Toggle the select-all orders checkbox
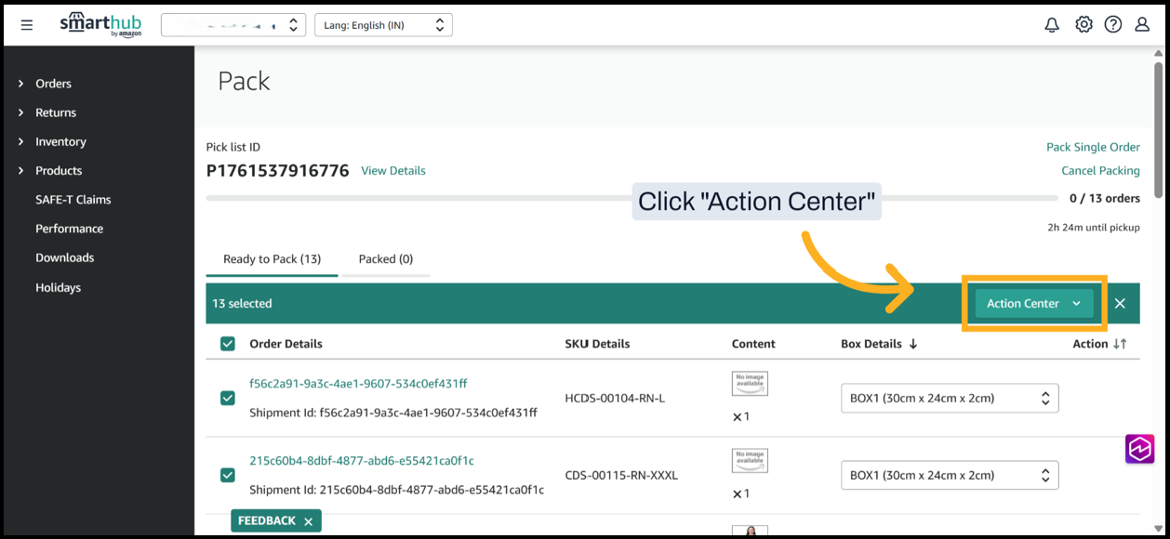Image resolution: width=1170 pixels, height=539 pixels. pos(228,344)
